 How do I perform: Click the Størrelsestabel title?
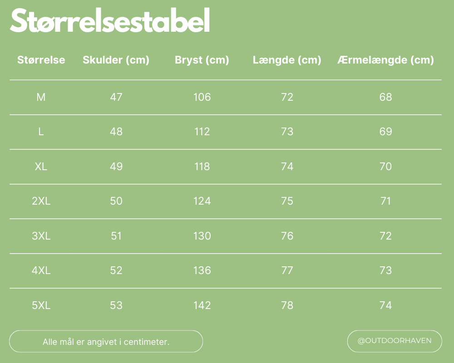pos(110,21)
